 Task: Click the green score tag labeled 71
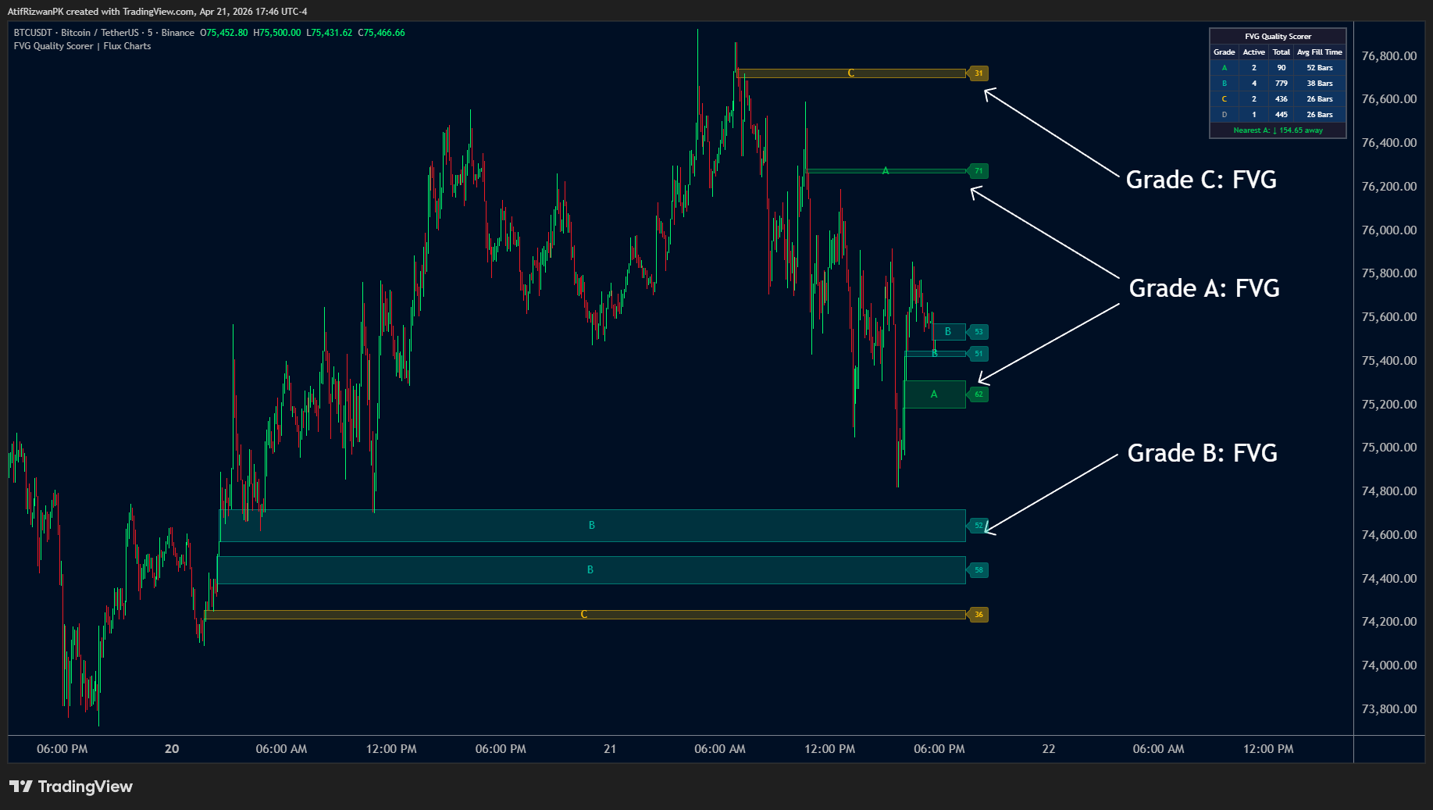(x=978, y=171)
